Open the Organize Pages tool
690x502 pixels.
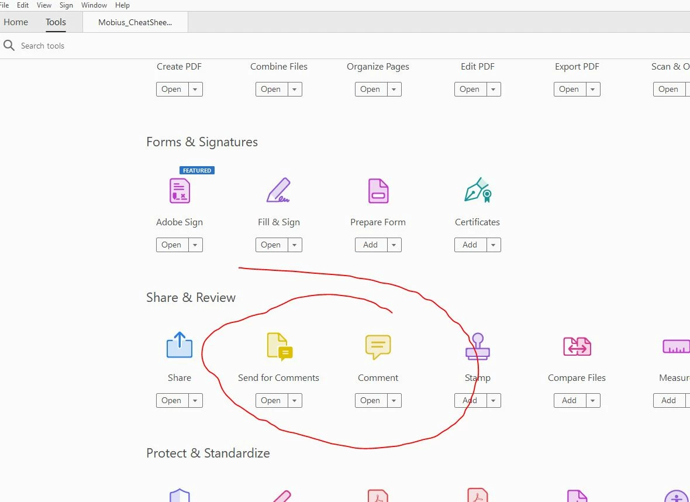pyautogui.click(x=371, y=90)
